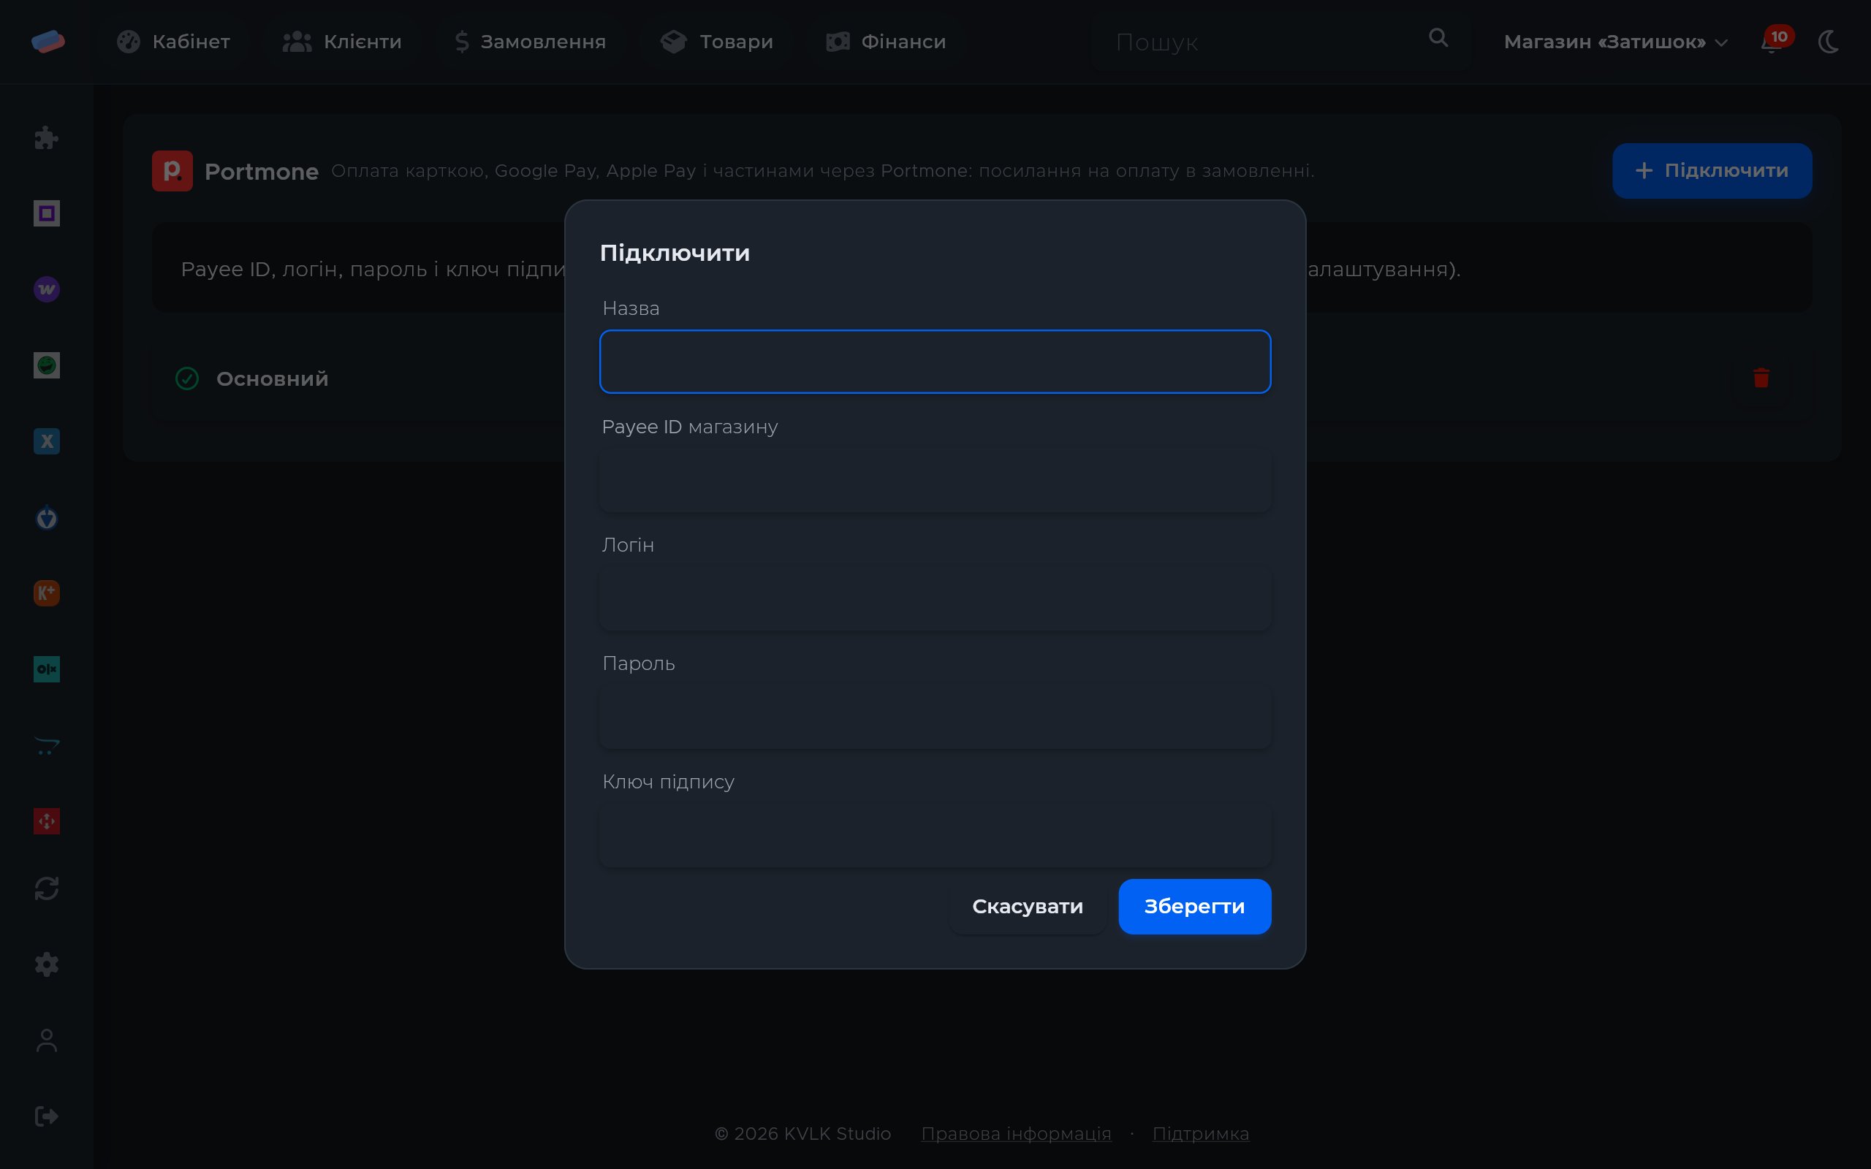Select the purple square sidebar icon
The width and height of the screenshot is (1871, 1169).
tap(46, 213)
